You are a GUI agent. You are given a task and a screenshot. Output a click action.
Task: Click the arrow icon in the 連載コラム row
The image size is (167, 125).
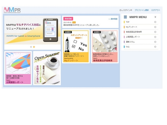click(x=155, y=42)
